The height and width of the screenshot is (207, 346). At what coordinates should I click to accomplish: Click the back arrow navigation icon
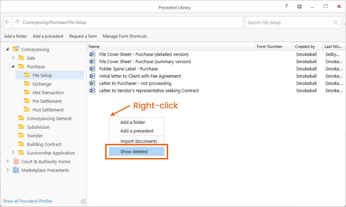click(x=8, y=22)
